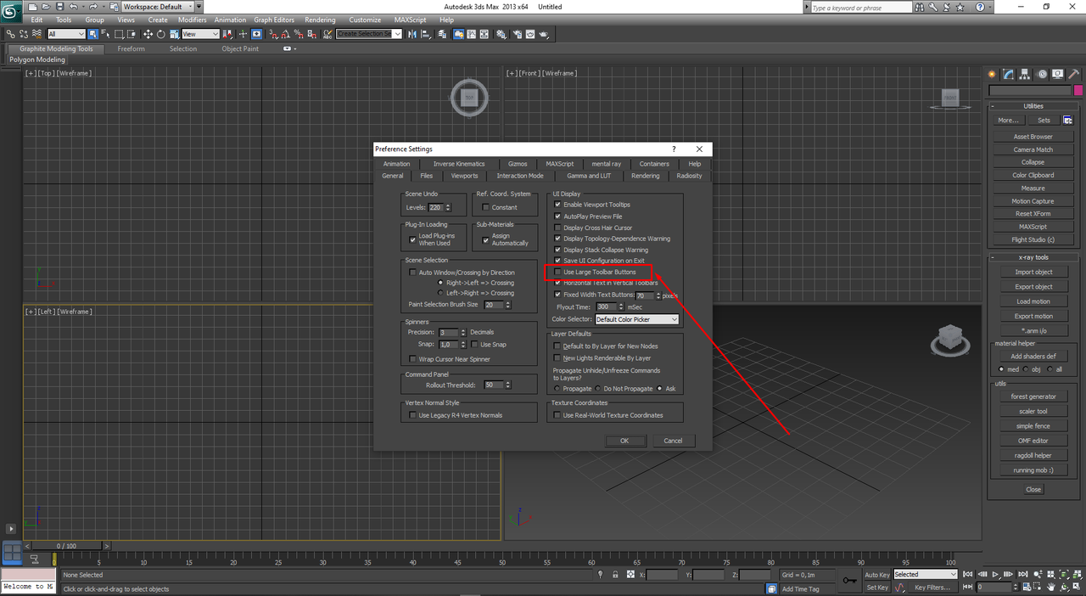Viewport: 1086px width, 596px height.
Task: Click the Select Object tool in toolbar
Action: coord(92,34)
